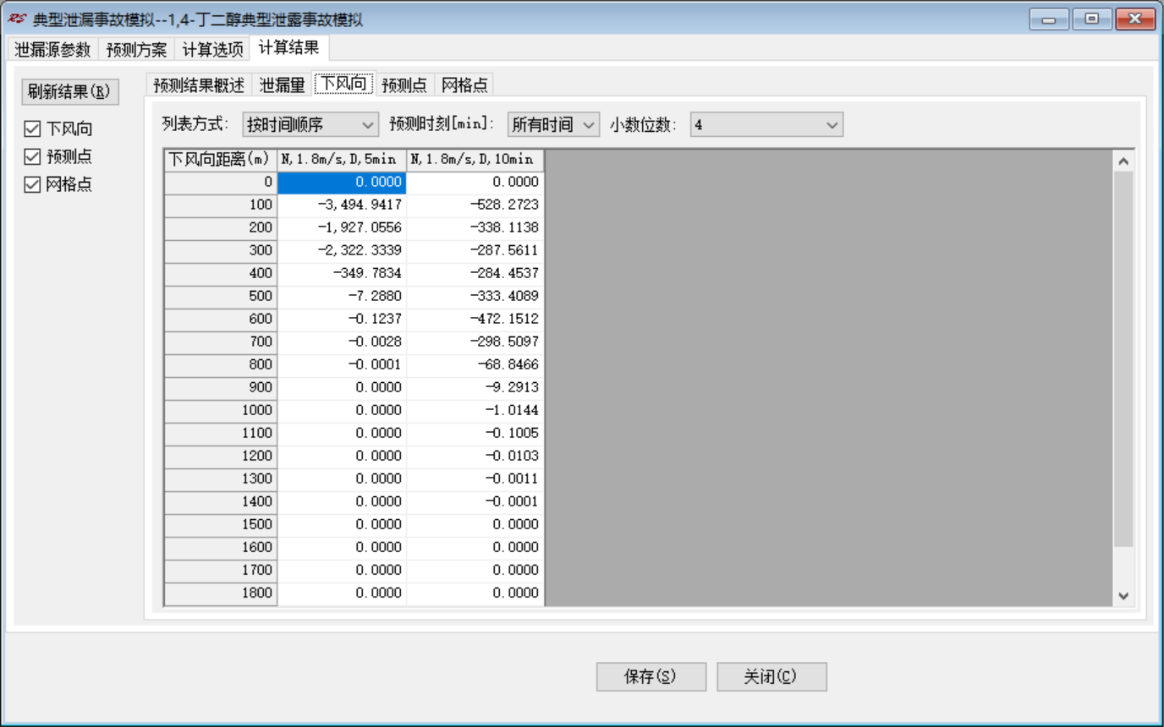
Task: Select the N,1.8m/s,D,5min column header
Action: pos(342,160)
